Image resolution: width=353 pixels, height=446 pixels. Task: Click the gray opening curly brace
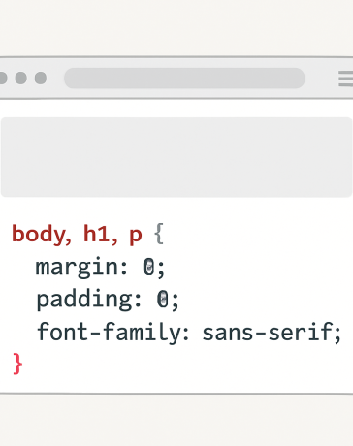click(x=159, y=234)
